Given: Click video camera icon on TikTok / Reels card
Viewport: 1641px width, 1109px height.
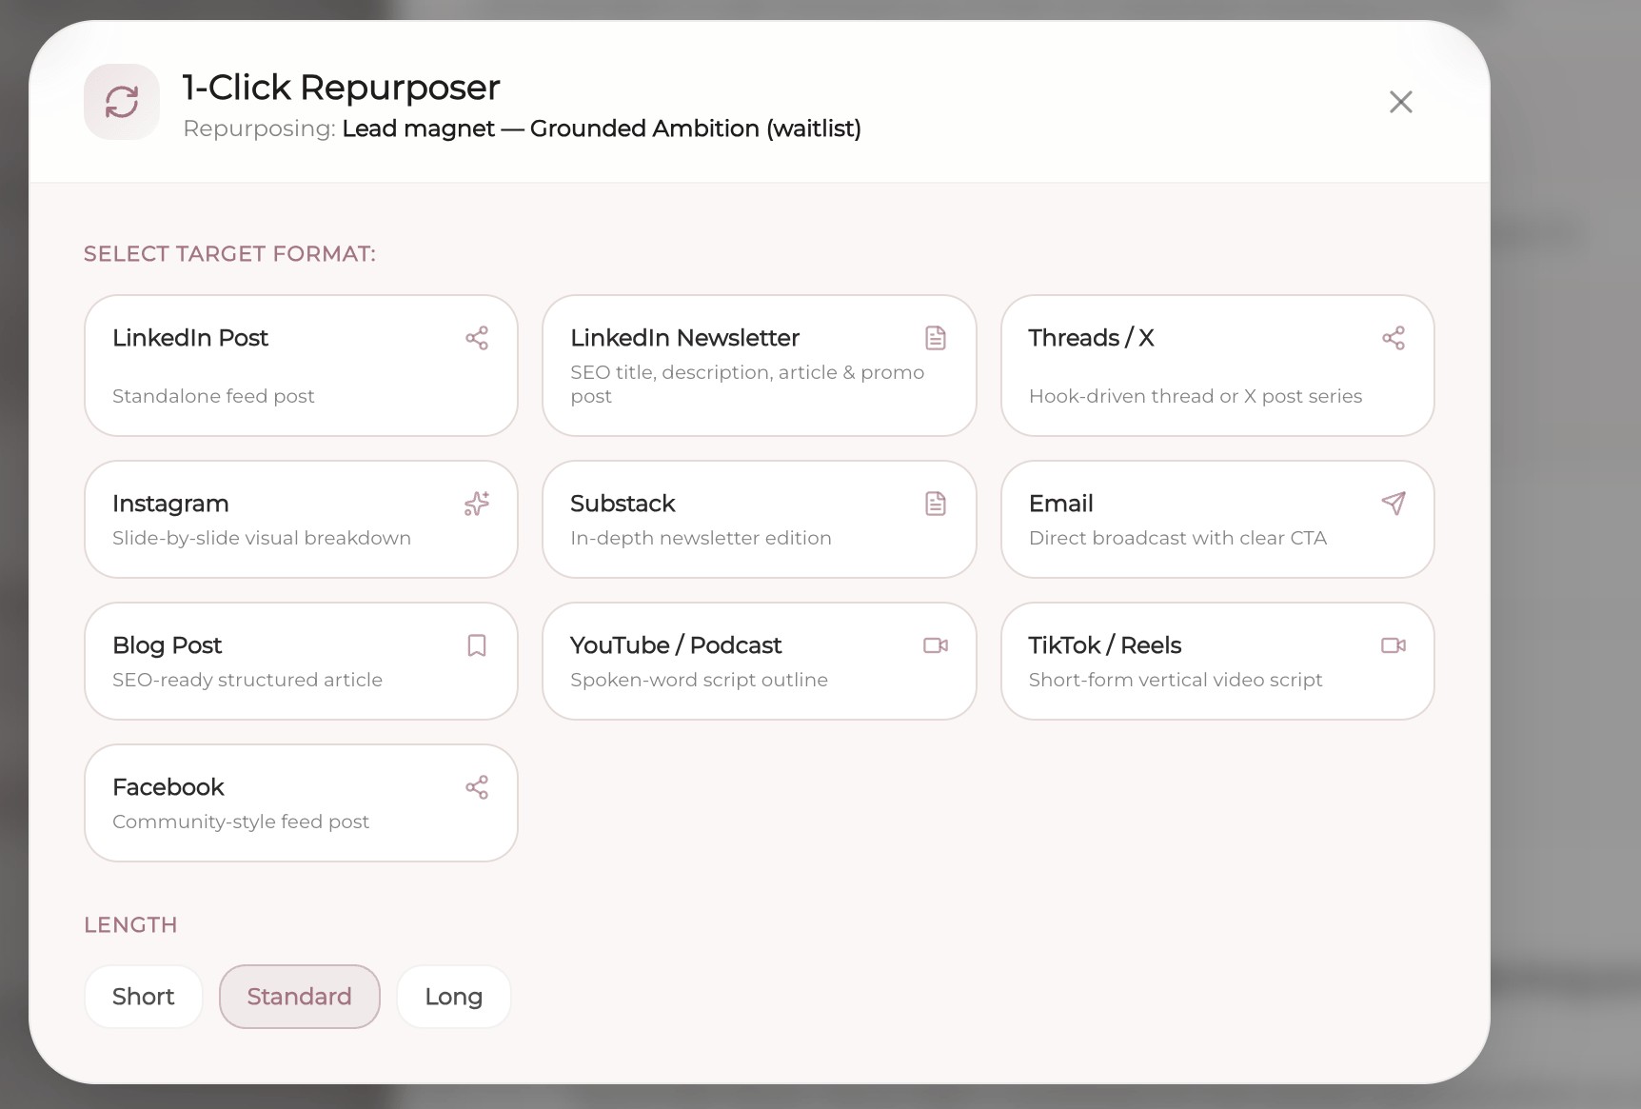Looking at the screenshot, I should pyautogui.click(x=1394, y=645).
